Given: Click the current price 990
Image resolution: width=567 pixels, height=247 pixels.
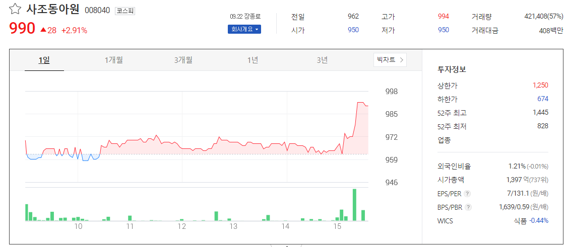Looking at the screenshot, I should (22, 29).
